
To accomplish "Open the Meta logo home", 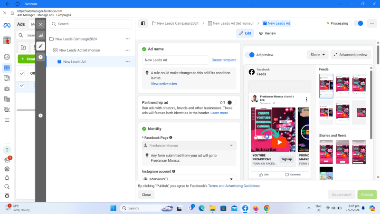I will click(x=7, y=25).
